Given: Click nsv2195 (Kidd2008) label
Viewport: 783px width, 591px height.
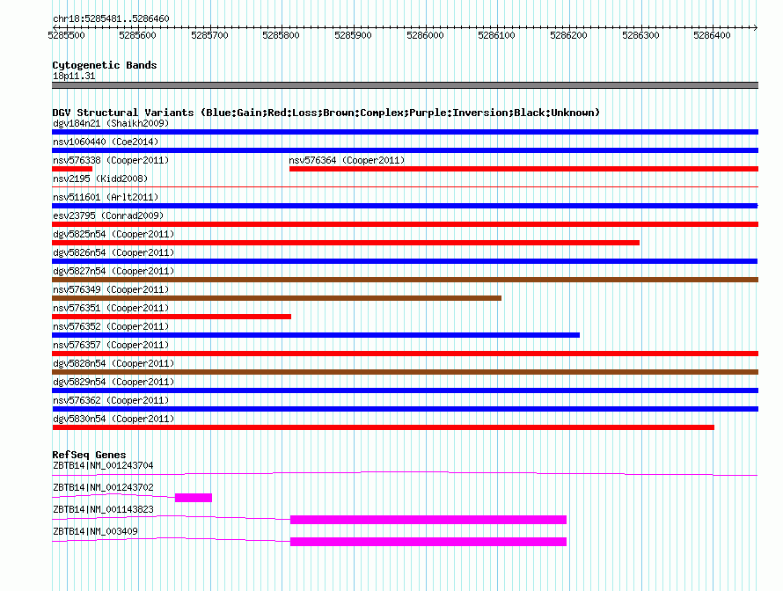Looking at the screenshot, I should (x=100, y=179).
